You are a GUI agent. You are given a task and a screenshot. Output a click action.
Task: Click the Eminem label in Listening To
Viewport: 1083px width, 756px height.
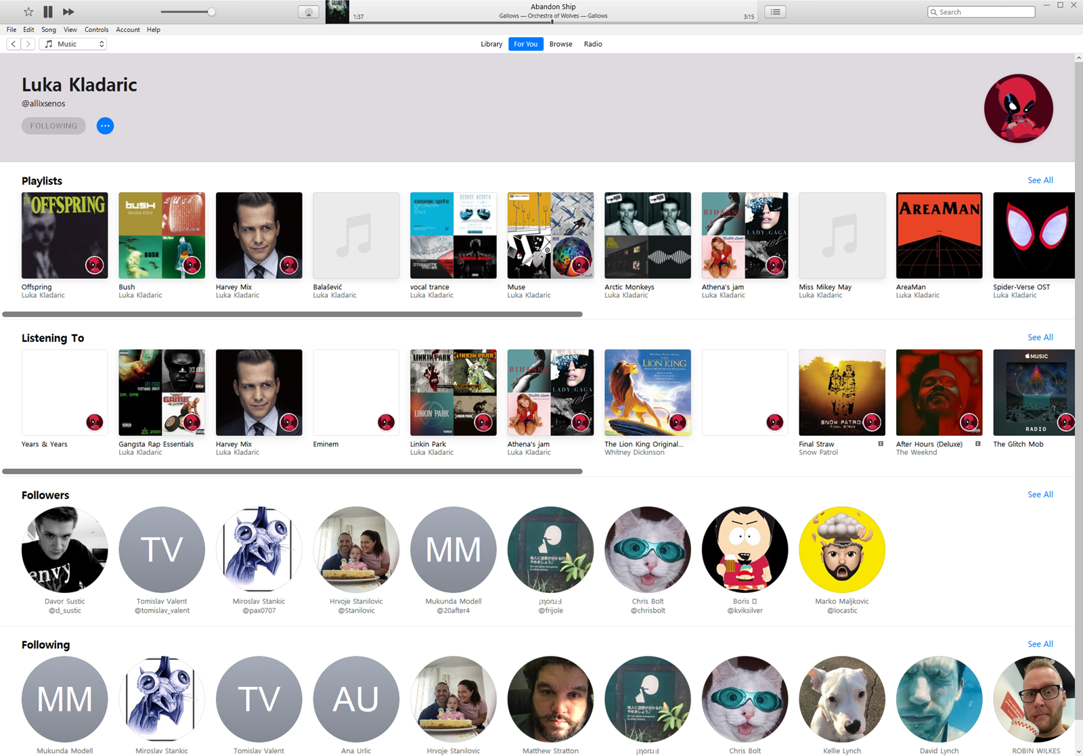[x=326, y=444]
